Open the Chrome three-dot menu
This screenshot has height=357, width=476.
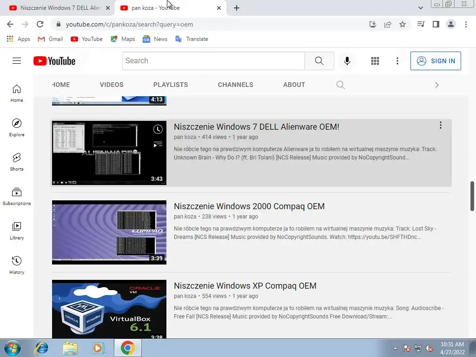[x=466, y=24]
